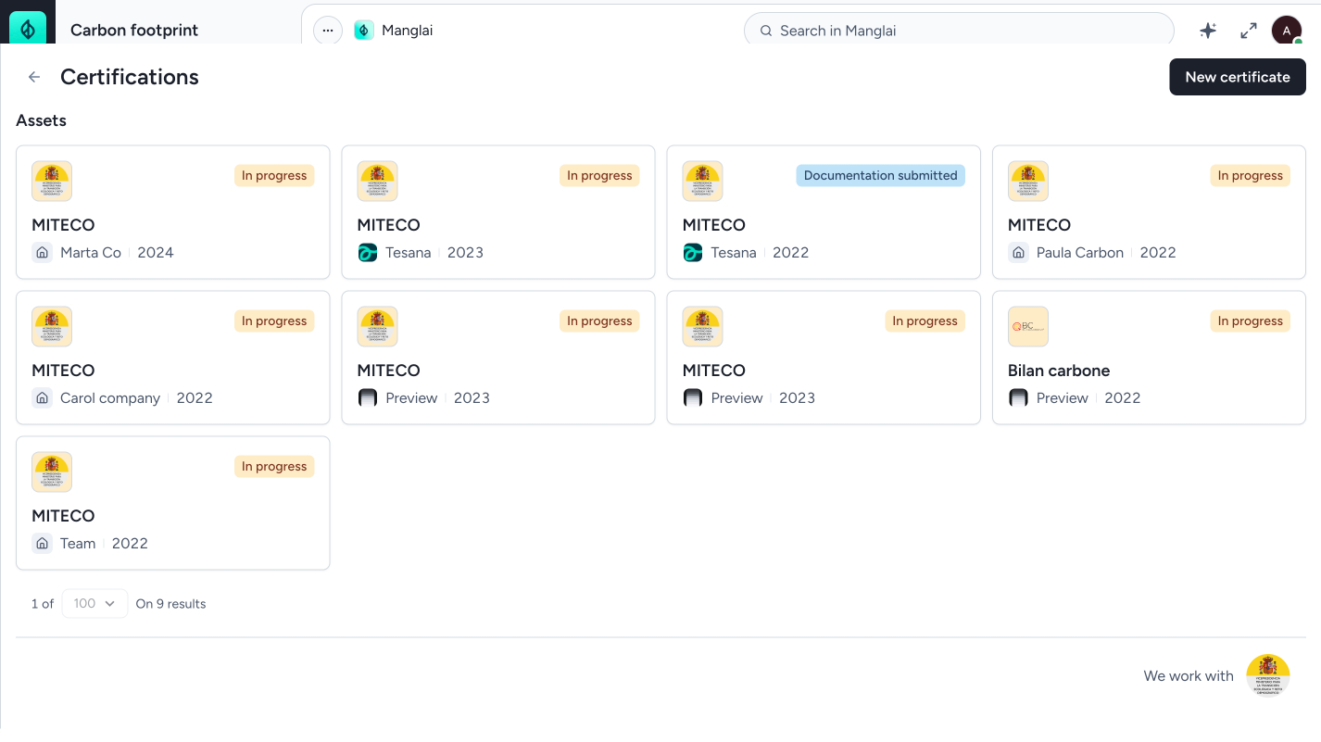The image size is (1321, 742).
Task: Open the page size dropdown showing 100
Action: pos(94,603)
